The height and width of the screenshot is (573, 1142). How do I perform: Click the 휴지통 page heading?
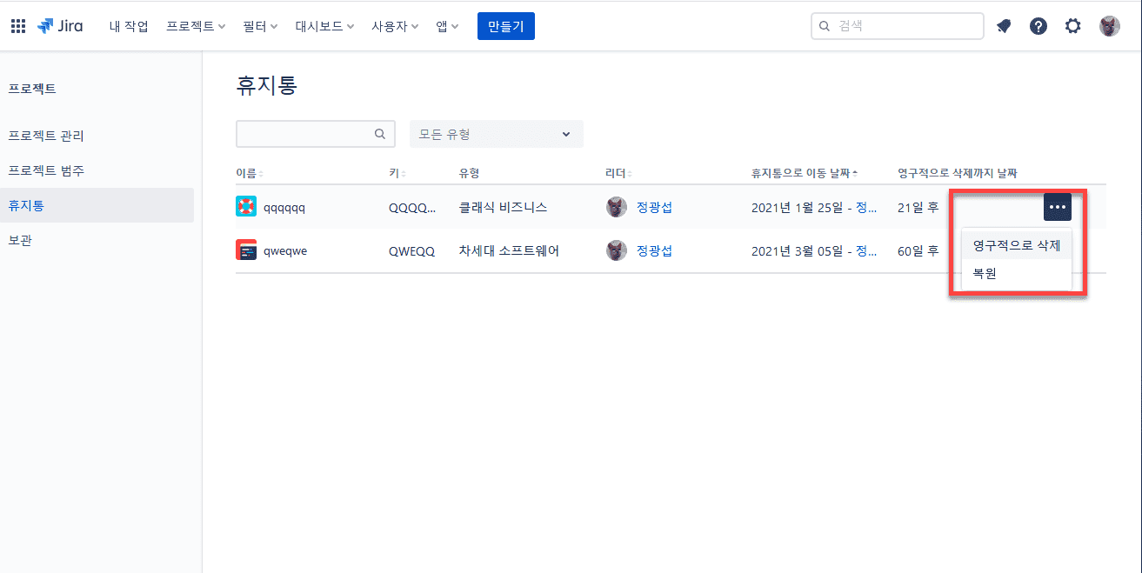pos(266,85)
